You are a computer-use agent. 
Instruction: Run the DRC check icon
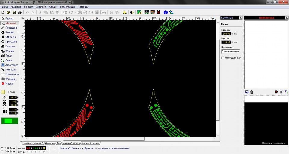[152, 12]
